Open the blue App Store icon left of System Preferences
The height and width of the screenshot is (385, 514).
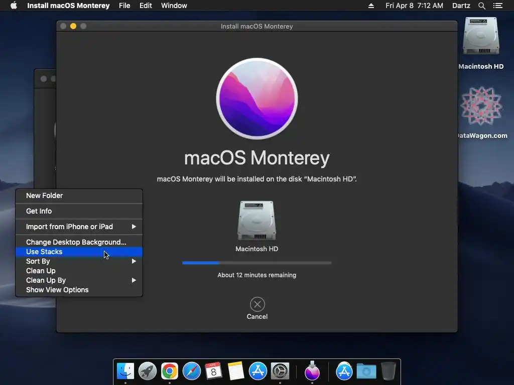[x=258, y=371]
